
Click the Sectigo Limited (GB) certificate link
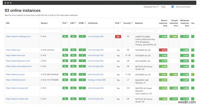click(97, 80)
